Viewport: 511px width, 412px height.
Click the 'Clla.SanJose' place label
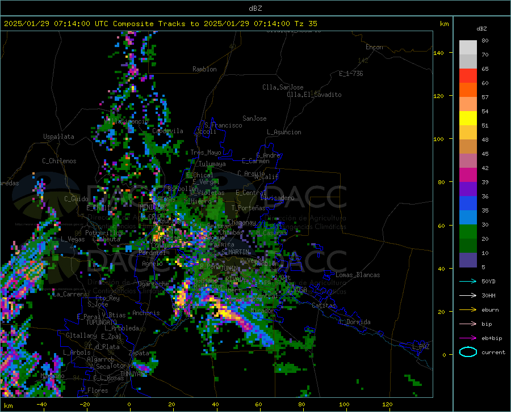pos(283,87)
